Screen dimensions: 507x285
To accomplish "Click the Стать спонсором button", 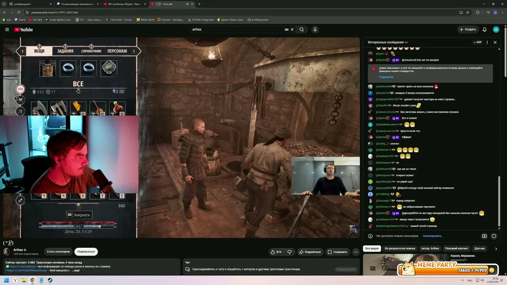I will point(58,252).
